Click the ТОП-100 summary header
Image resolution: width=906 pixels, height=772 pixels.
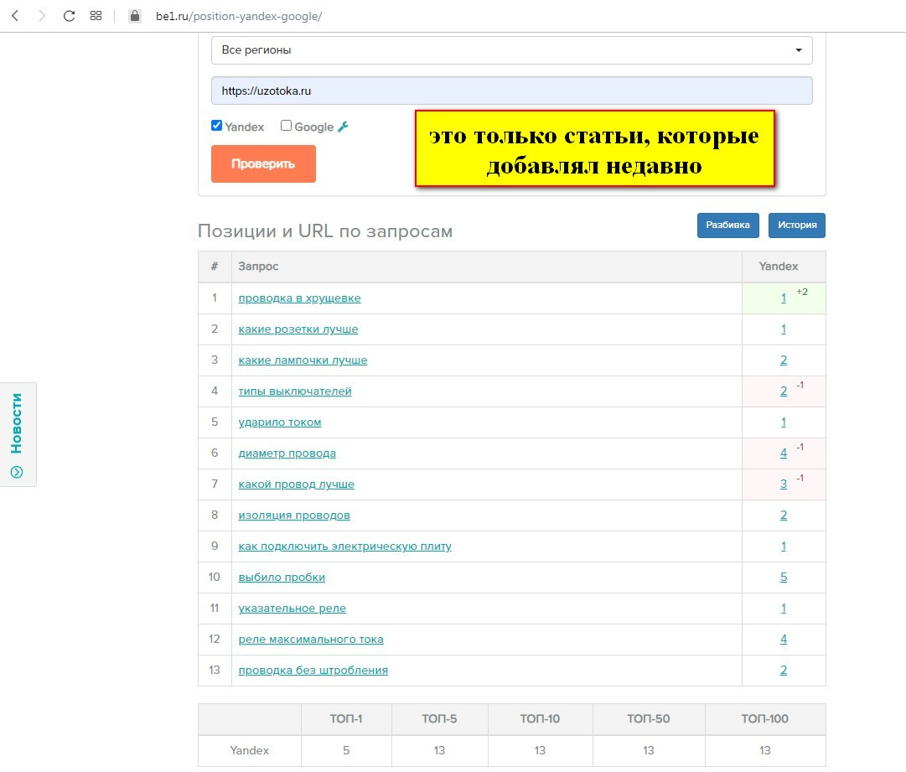[764, 719]
